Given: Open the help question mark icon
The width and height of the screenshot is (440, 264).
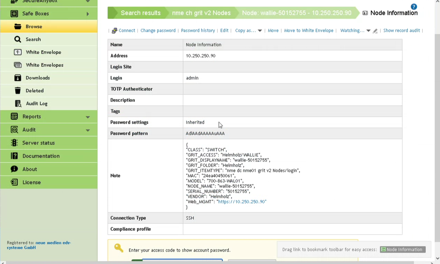Looking at the screenshot, I should pos(414,7).
